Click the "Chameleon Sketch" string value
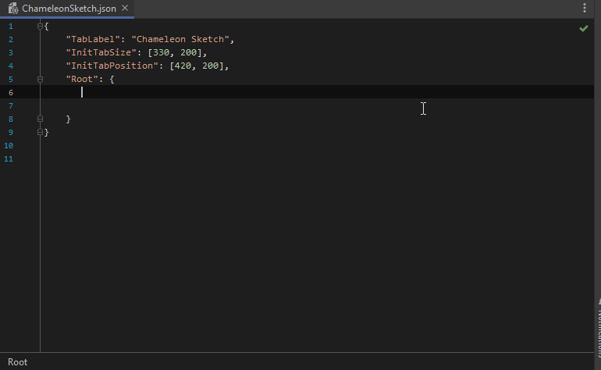Viewport: 601px width, 370px height. (180, 40)
